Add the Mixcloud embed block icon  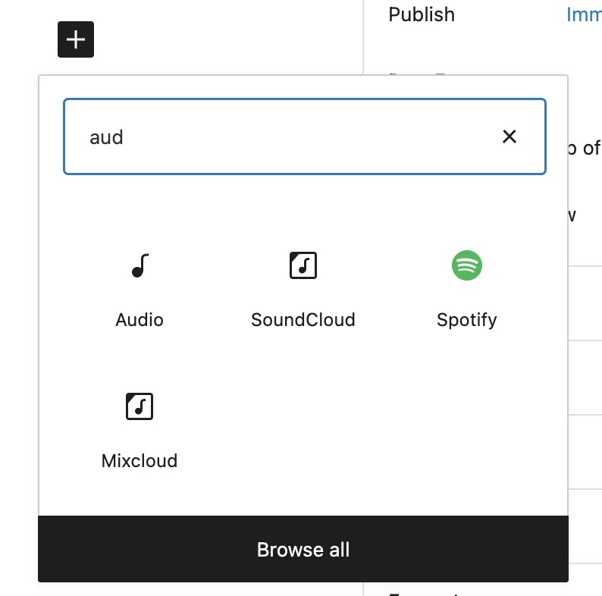[x=140, y=406]
